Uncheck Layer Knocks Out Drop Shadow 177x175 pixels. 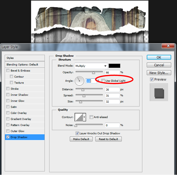77,133
